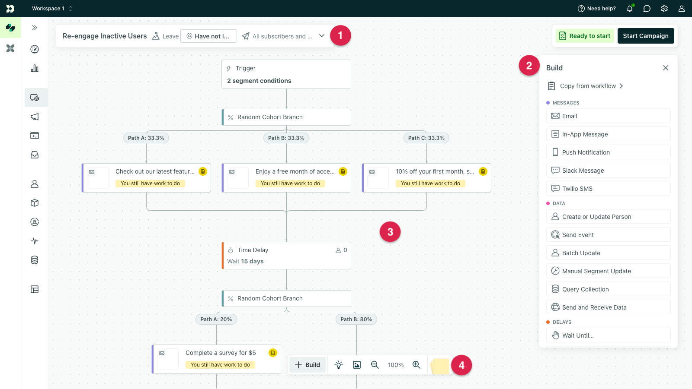The height and width of the screenshot is (389, 692).
Task: Open Copy from workflow
Action: pos(586,86)
